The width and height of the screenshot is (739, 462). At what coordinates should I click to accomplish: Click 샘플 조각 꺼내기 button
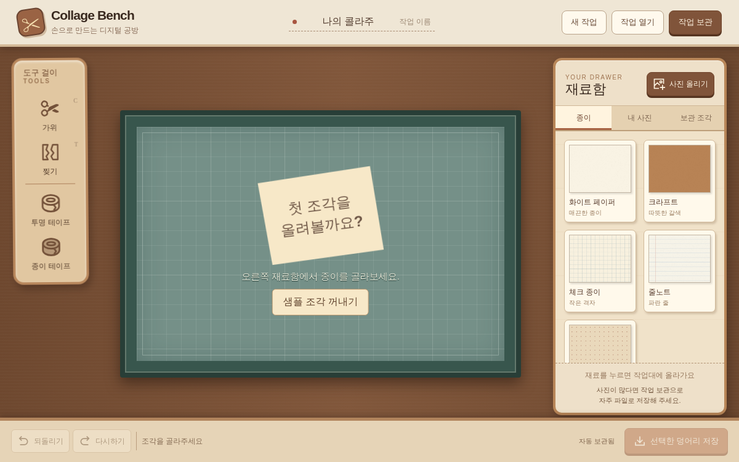(x=320, y=302)
